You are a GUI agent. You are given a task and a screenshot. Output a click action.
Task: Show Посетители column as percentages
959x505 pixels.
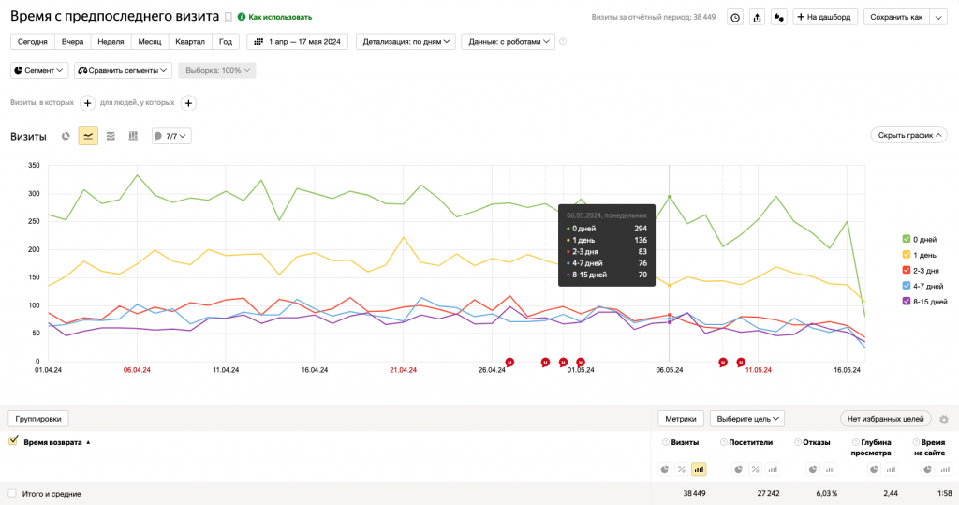(756, 469)
